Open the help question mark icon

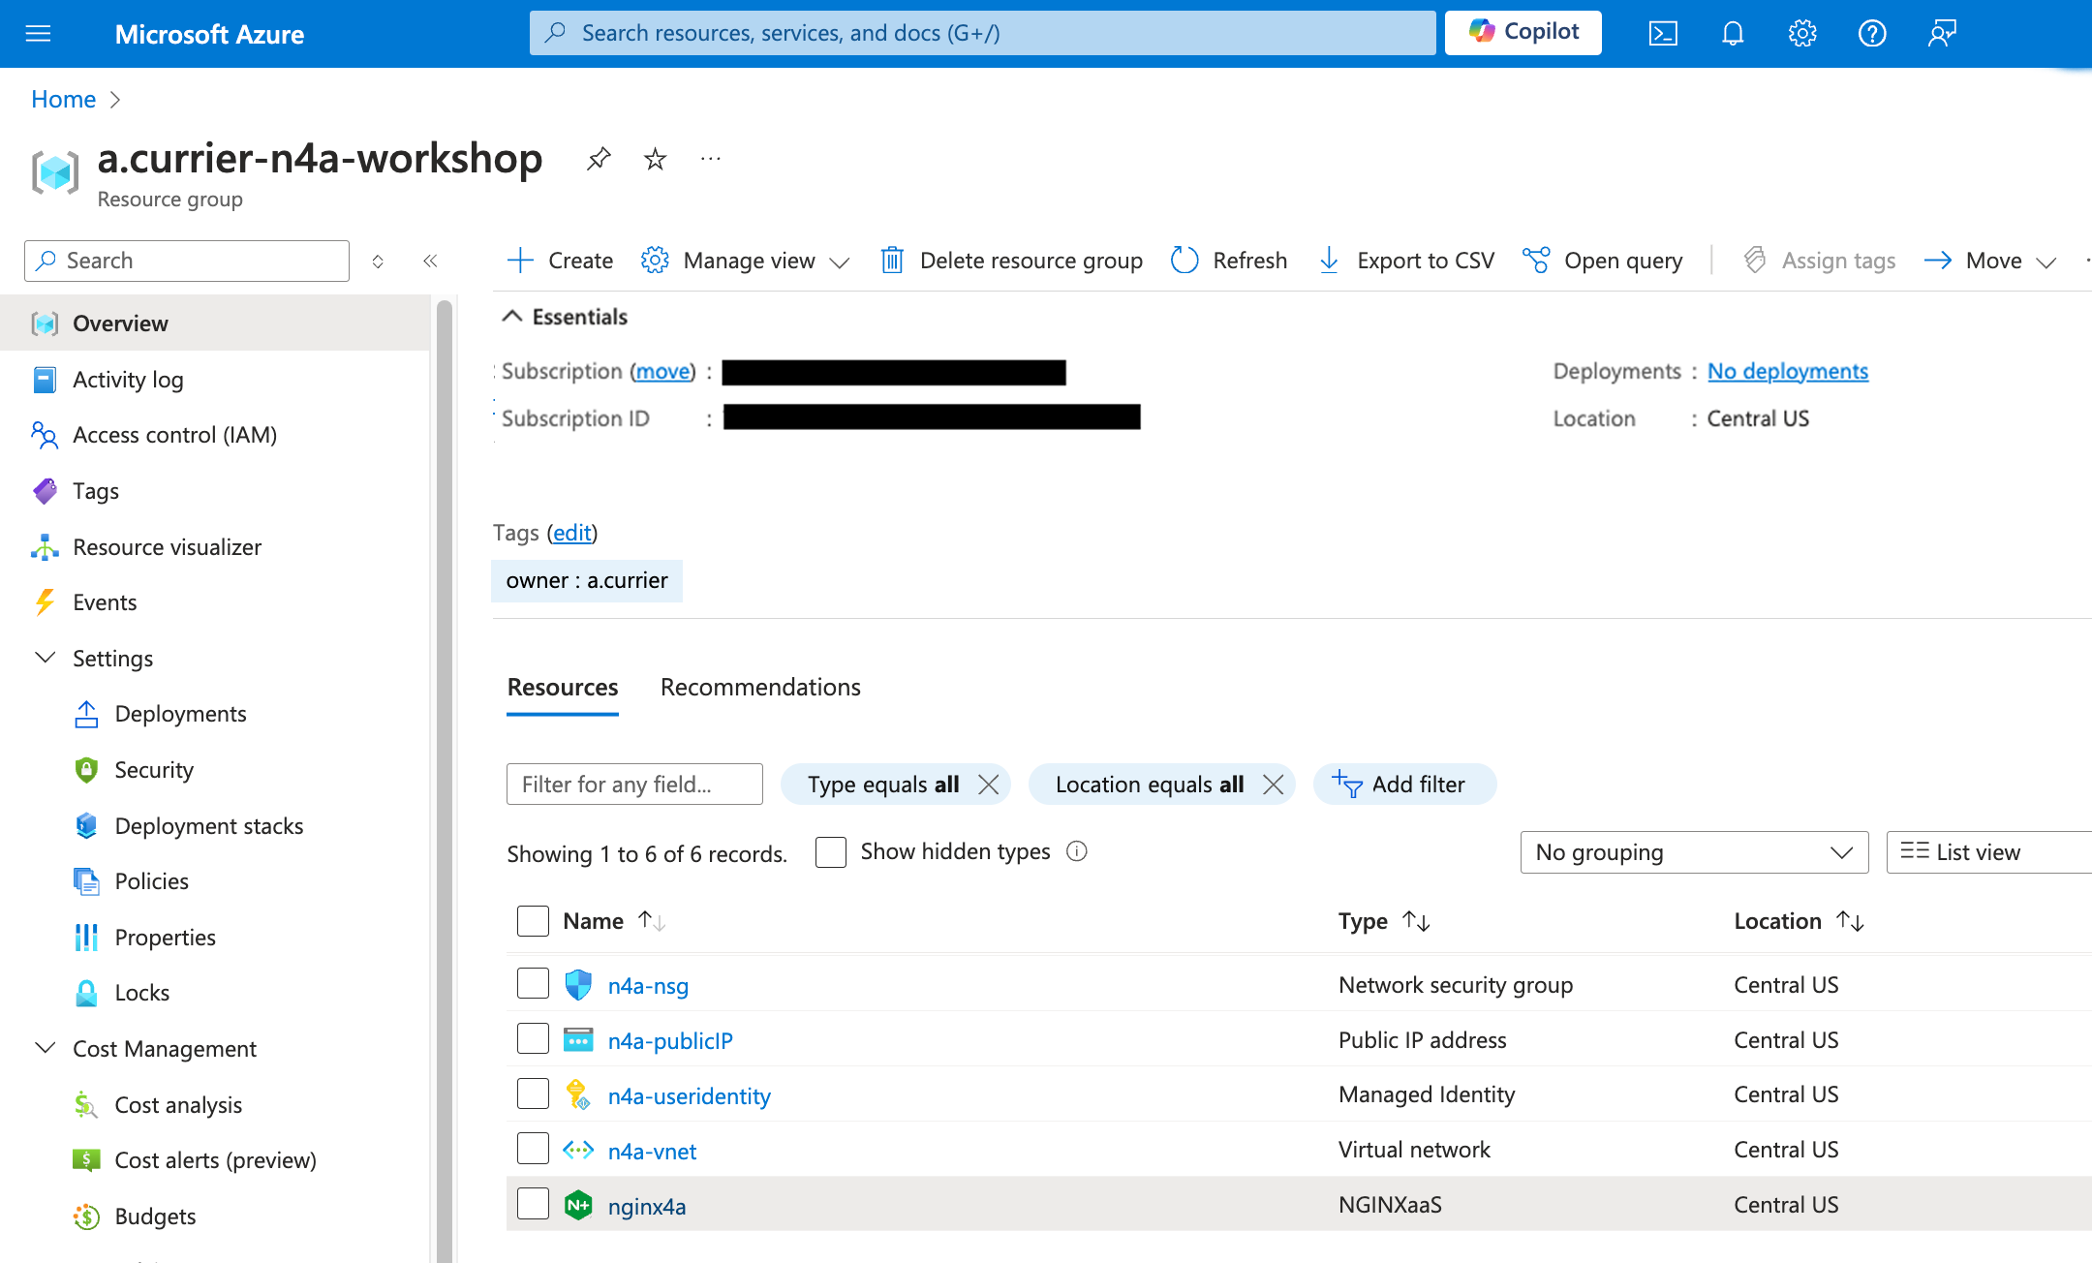pos(1872,34)
